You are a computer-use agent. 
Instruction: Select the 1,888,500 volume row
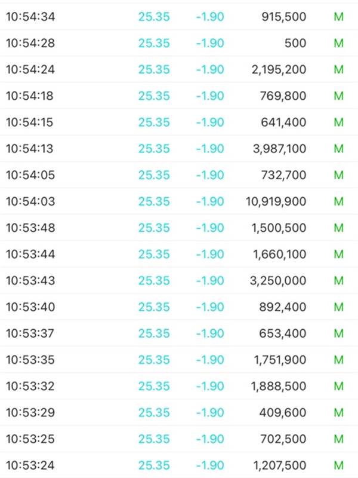pyautogui.click(x=179, y=386)
